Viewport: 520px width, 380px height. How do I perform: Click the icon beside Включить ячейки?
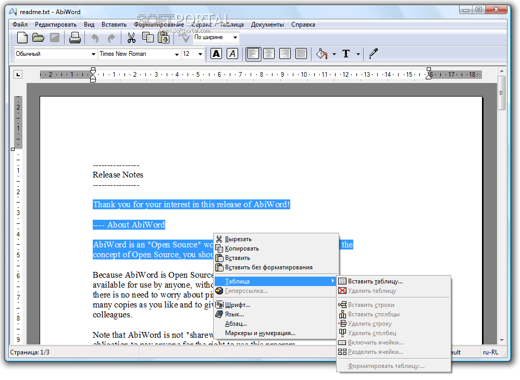[x=342, y=342]
